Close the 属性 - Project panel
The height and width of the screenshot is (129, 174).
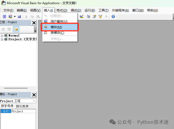pos(34,95)
